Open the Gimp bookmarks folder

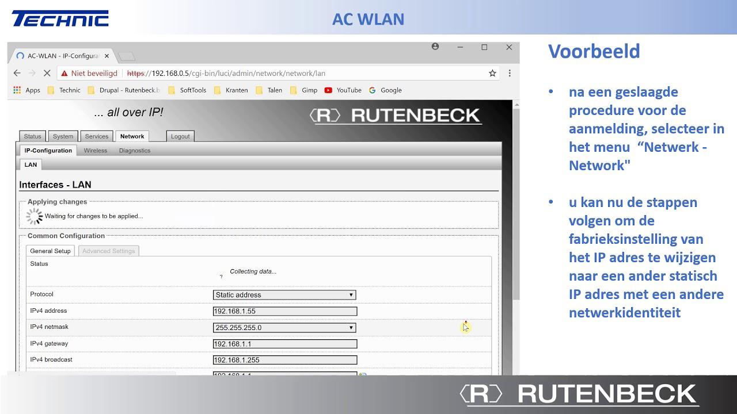pos(304,90)
